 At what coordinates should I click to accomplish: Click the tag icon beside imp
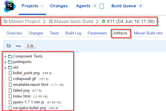pos(9,46)
